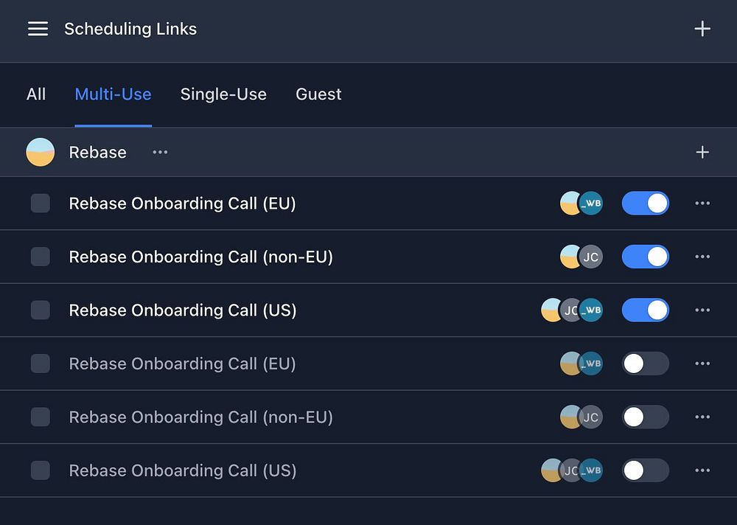
Task: Switch to the Single-Use tab
Action: 223,94
